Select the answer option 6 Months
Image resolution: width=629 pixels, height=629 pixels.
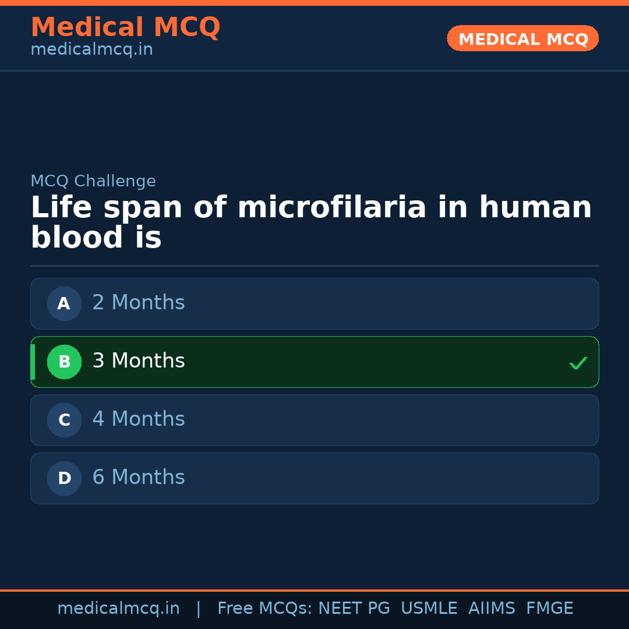[x=314, y=478]
